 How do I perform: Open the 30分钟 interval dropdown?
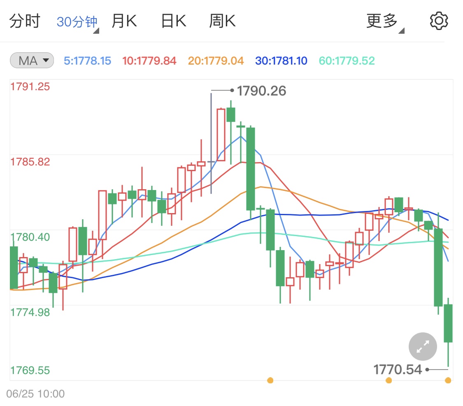(x=78, y=22)
